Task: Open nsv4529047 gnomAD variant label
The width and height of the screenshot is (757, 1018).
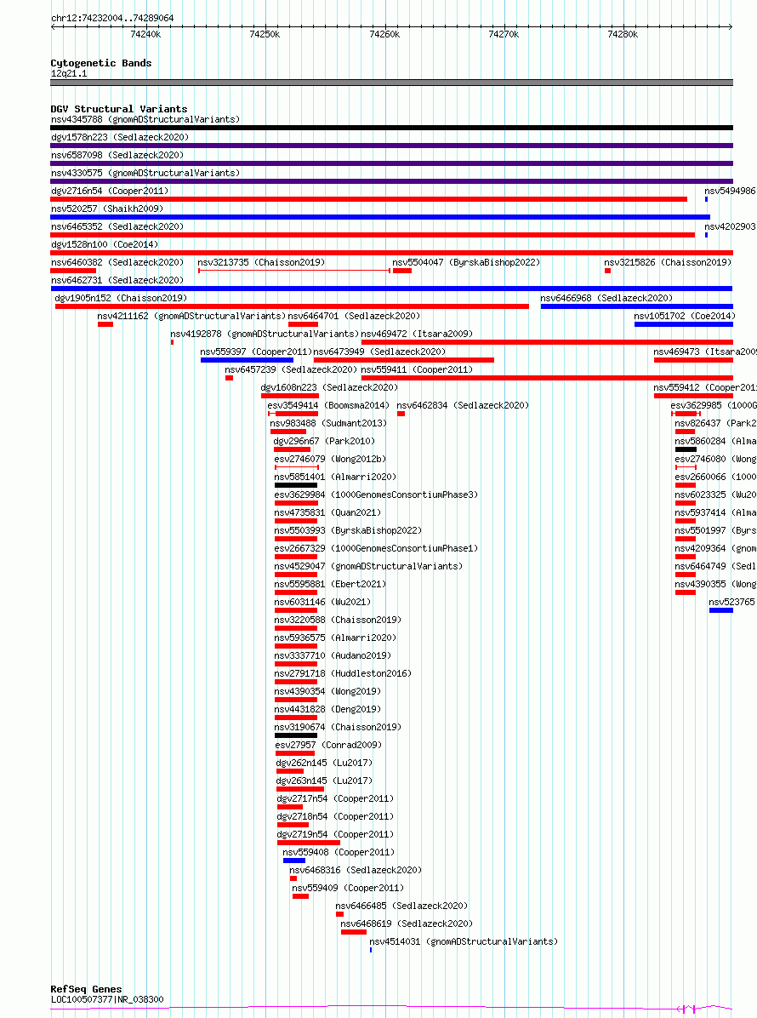Action: (368, 567)
